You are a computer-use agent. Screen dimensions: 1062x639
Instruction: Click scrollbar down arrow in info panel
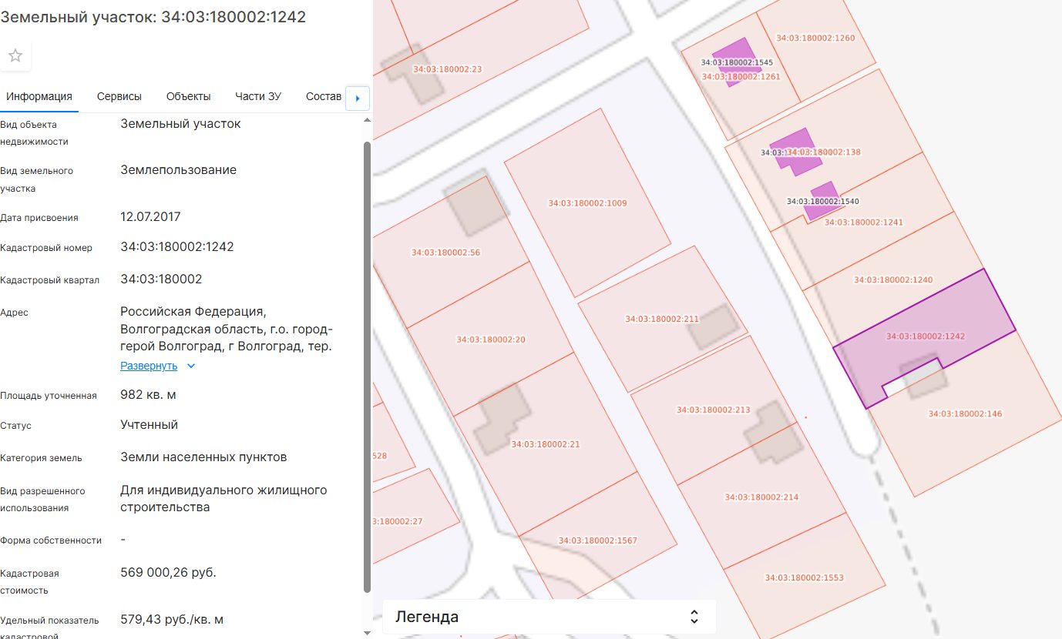pos(367,633)
